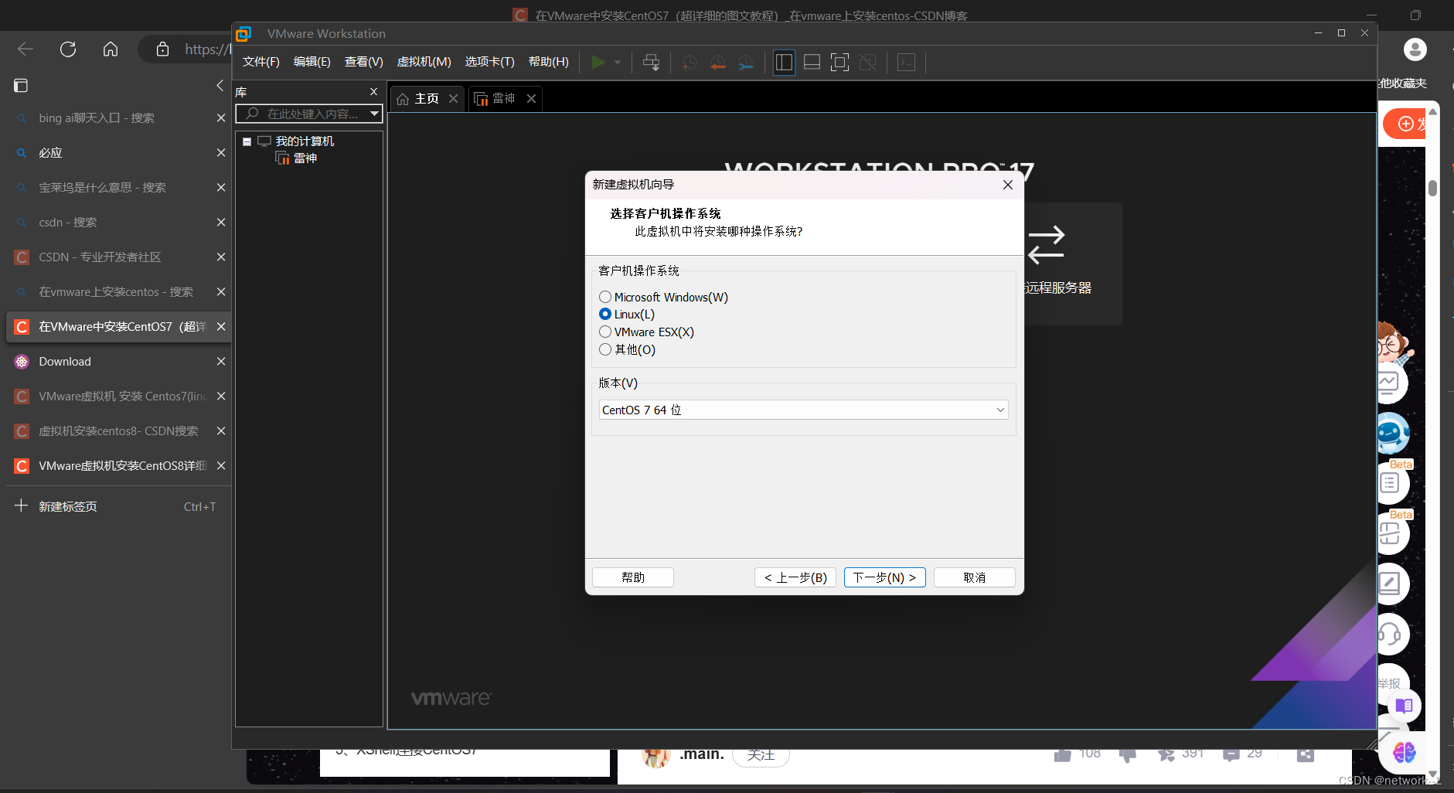Switch to csdn - 搜索 browser tab
The width and height of the screenshot is (1454, 793).
click(118, 223)
